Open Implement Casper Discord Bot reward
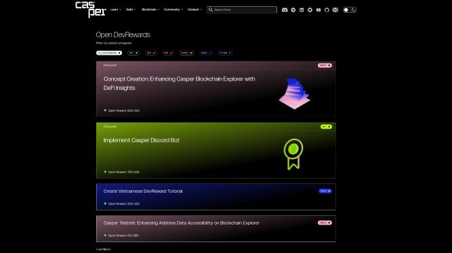This screenshot has height=253, width=452. click(216, 150)
